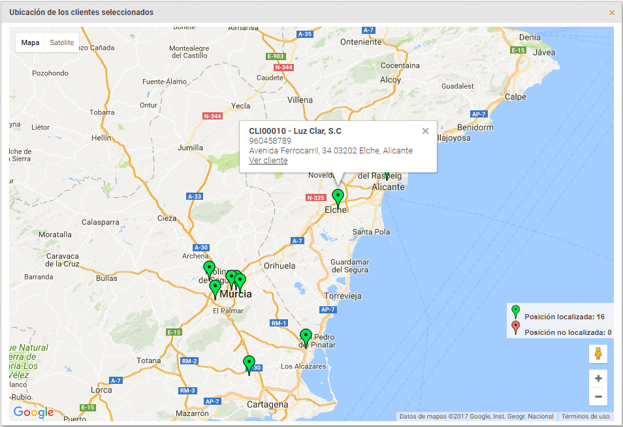623x427 pixels.
Task: Switch to the Satélite view
Action: [62, 43]
